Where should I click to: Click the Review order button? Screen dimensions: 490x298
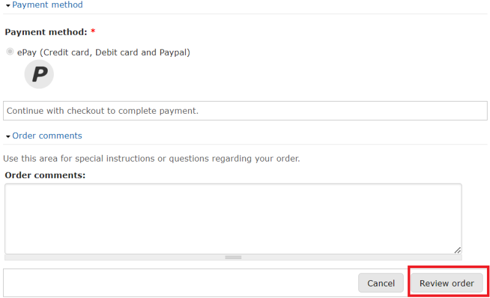(x=447, y=283)
